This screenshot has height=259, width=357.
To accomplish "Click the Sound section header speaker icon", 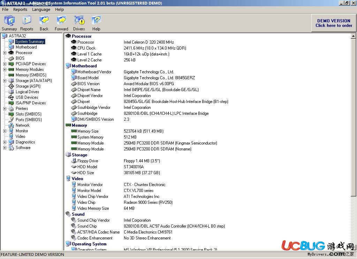I will pos(68,214).
